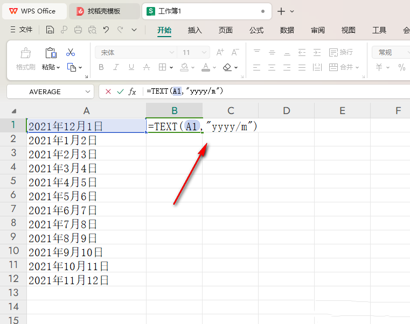
Task: Expand the Name Box AVERAGE dropdown
Action: click(88, 91)
